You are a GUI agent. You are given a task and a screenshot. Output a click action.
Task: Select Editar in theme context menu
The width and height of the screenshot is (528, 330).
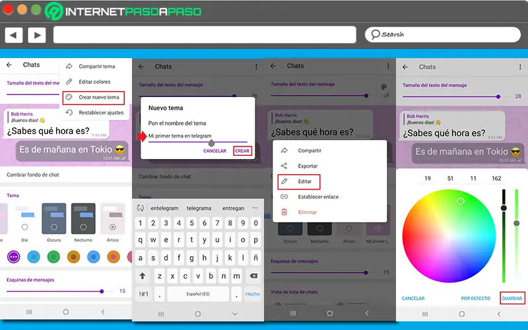tap(299, 181)
